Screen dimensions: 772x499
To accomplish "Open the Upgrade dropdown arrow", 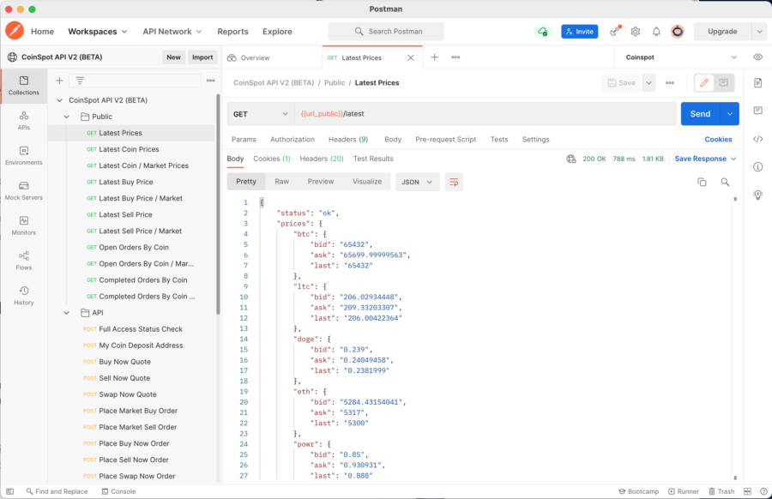I will point(759,32).
